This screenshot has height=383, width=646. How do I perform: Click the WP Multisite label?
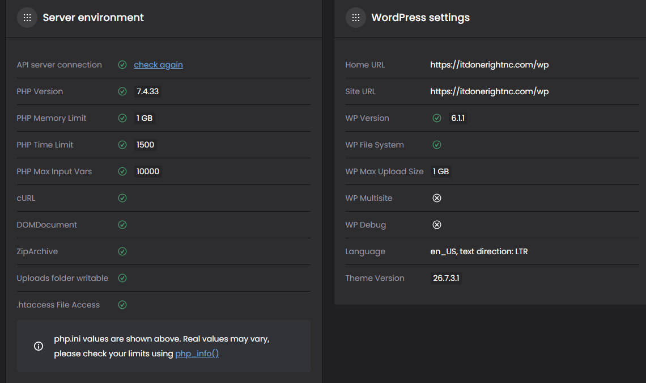[369, 198]
